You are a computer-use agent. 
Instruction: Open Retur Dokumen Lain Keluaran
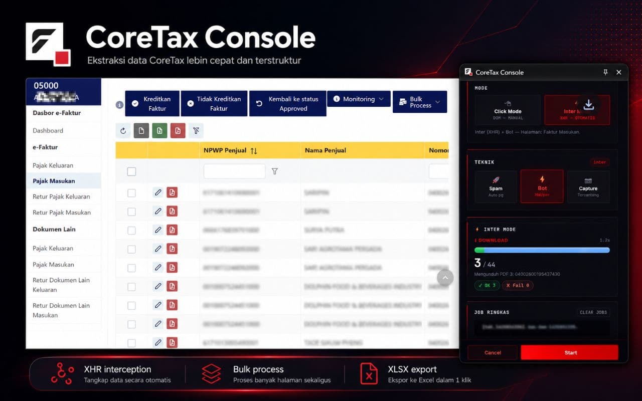(x=61, y=285)
